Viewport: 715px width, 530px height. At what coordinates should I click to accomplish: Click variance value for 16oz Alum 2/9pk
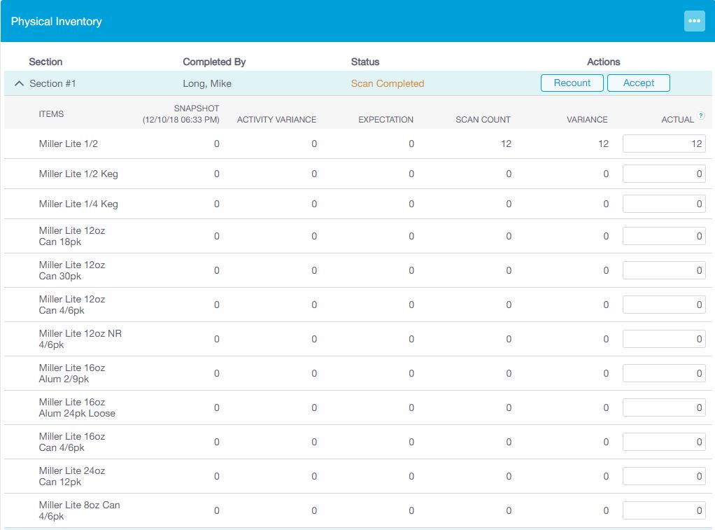point(606,373)
